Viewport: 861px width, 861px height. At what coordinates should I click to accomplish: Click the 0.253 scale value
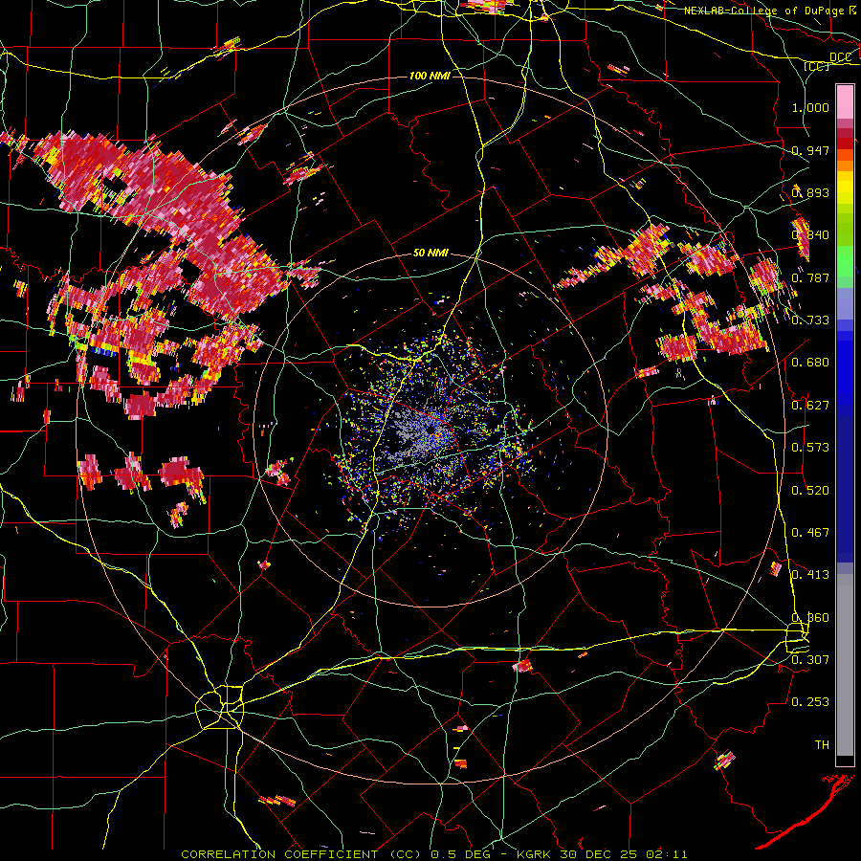click(810, 702)
